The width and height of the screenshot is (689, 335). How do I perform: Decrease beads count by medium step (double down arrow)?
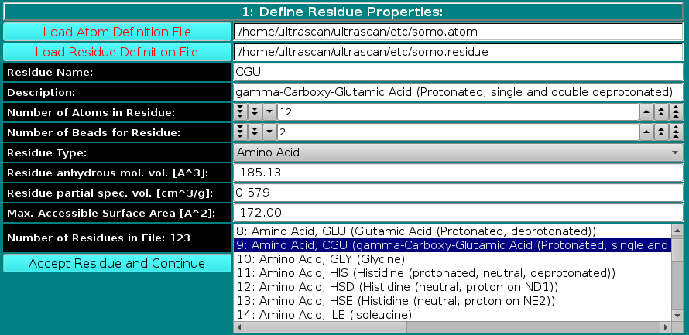point(255,132)
